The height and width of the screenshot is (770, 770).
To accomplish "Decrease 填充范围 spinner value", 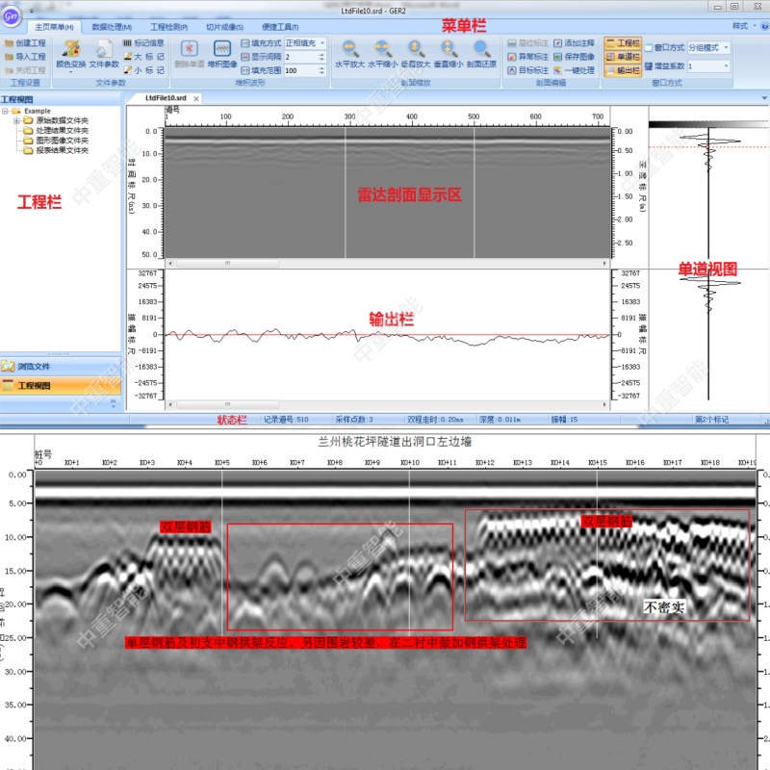I will 322,73.
